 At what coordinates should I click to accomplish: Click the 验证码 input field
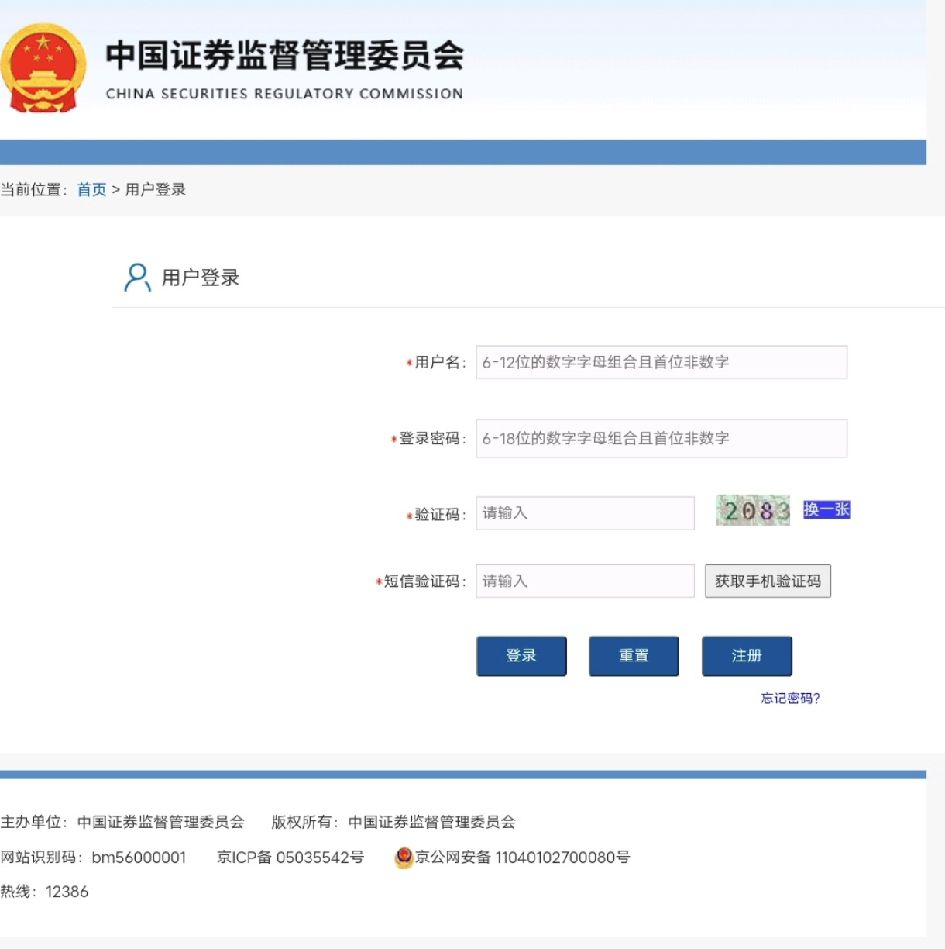click(x=585, y=512)
